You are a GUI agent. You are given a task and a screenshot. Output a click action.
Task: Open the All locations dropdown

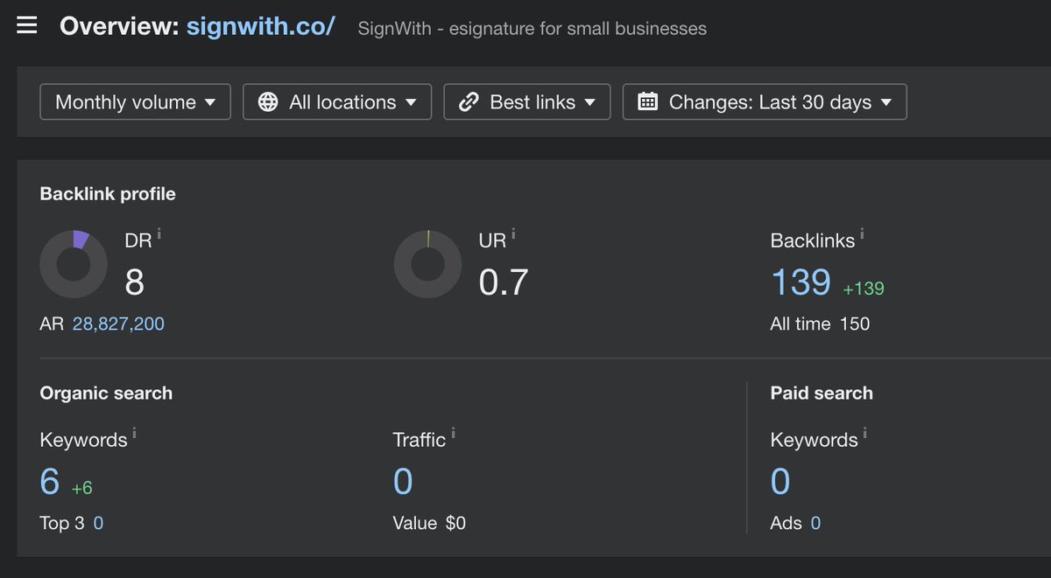pyautogui.click(x=337, y=102)
